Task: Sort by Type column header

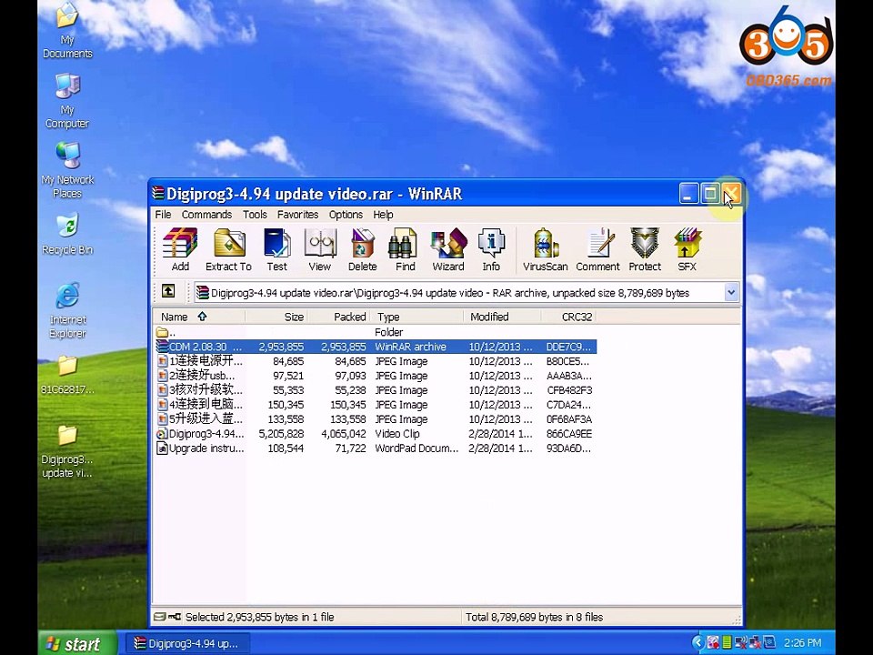Action: 417,317
